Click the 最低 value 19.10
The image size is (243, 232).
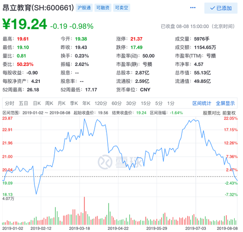click(23, 47)
